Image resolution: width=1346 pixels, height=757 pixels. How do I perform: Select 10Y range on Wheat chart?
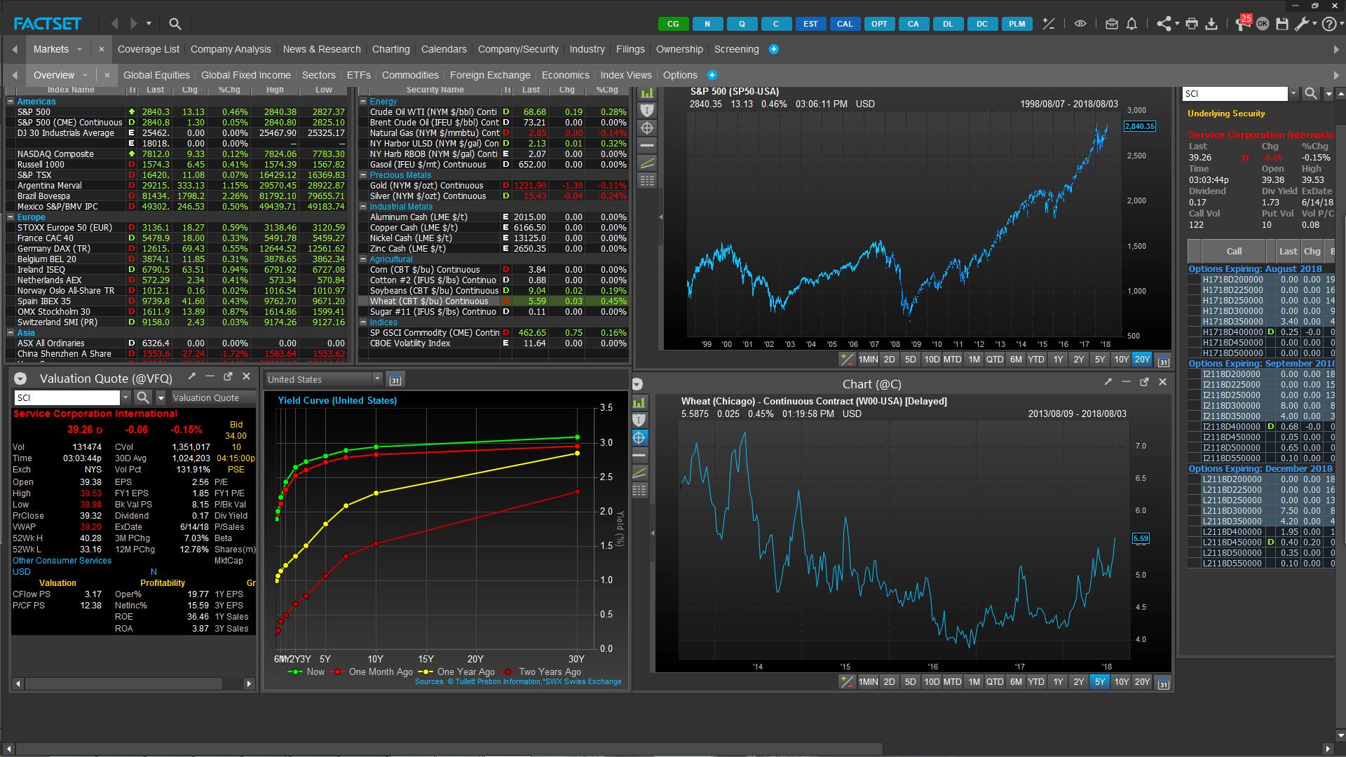coord(1121,681)
